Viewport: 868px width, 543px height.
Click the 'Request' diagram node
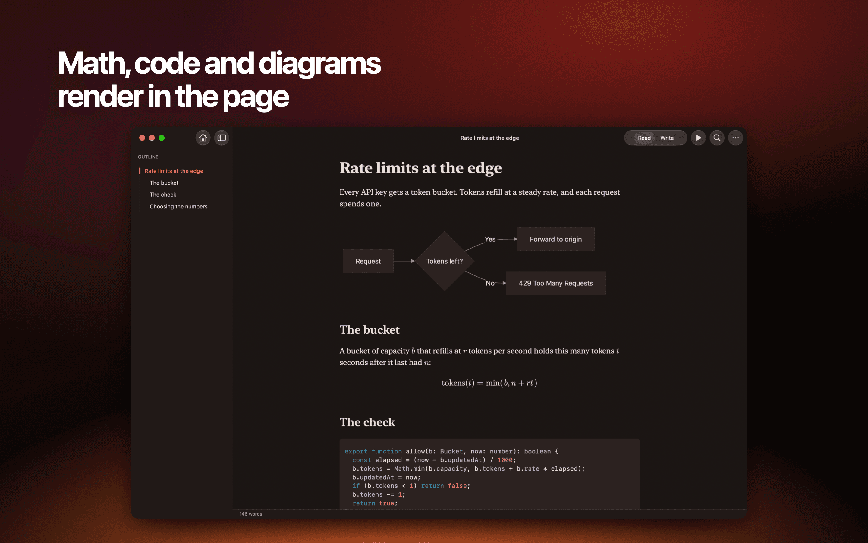[368, 261]
